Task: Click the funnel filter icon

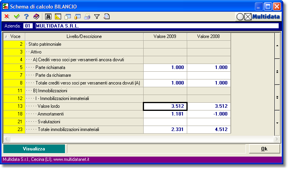Action: 97,17
